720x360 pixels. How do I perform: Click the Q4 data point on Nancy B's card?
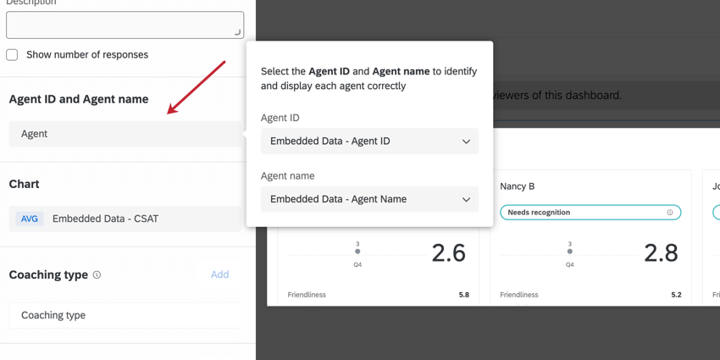point(569,252)
